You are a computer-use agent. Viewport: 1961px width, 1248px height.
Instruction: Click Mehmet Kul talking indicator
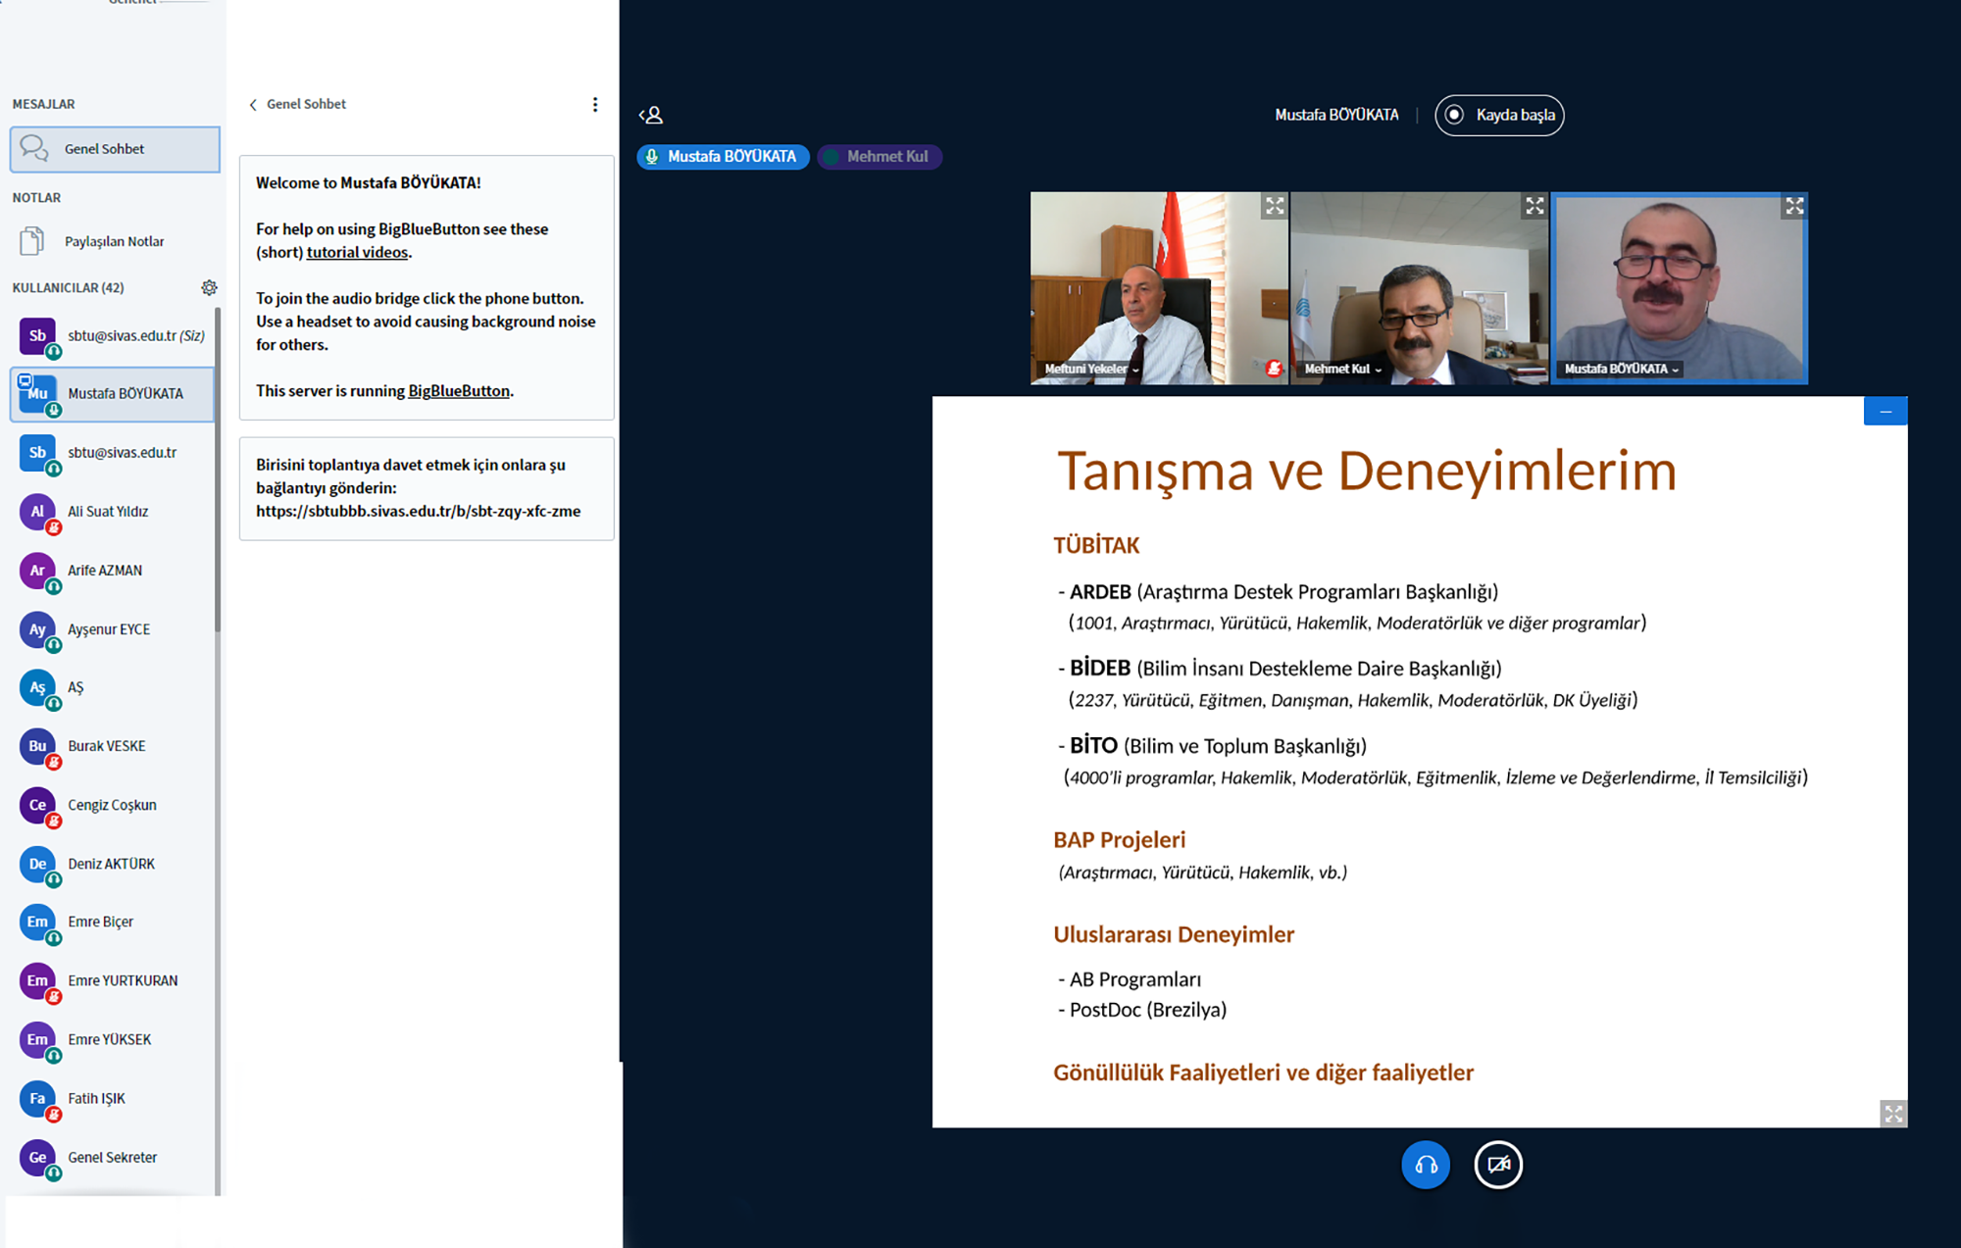880,157
